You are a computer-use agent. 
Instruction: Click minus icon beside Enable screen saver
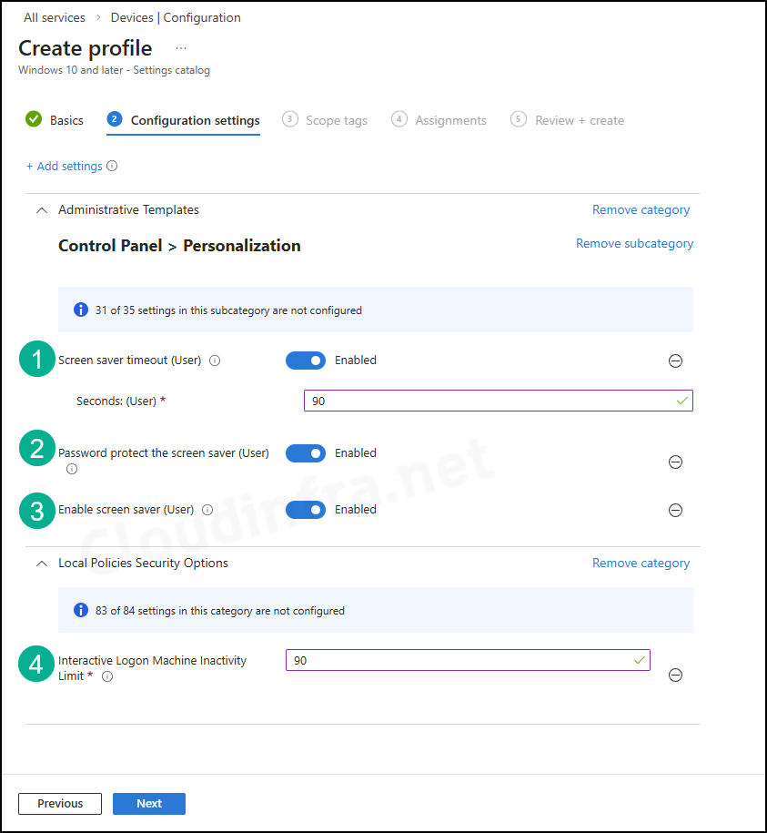tap(675, 510)
